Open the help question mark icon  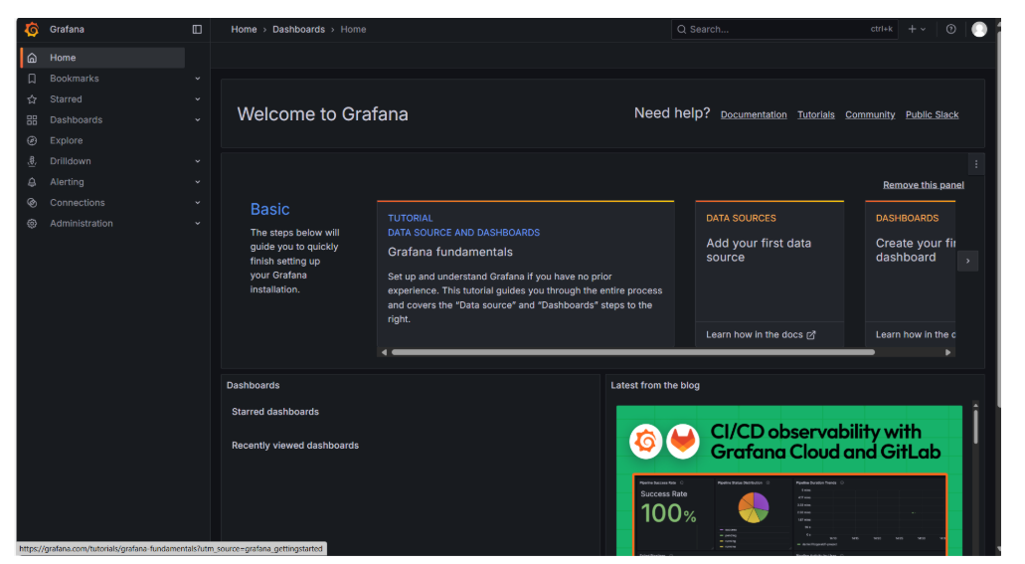pyautogui.click(x=951, y=30)
